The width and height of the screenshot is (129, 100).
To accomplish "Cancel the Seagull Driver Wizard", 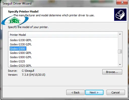I will pos(116,92).
